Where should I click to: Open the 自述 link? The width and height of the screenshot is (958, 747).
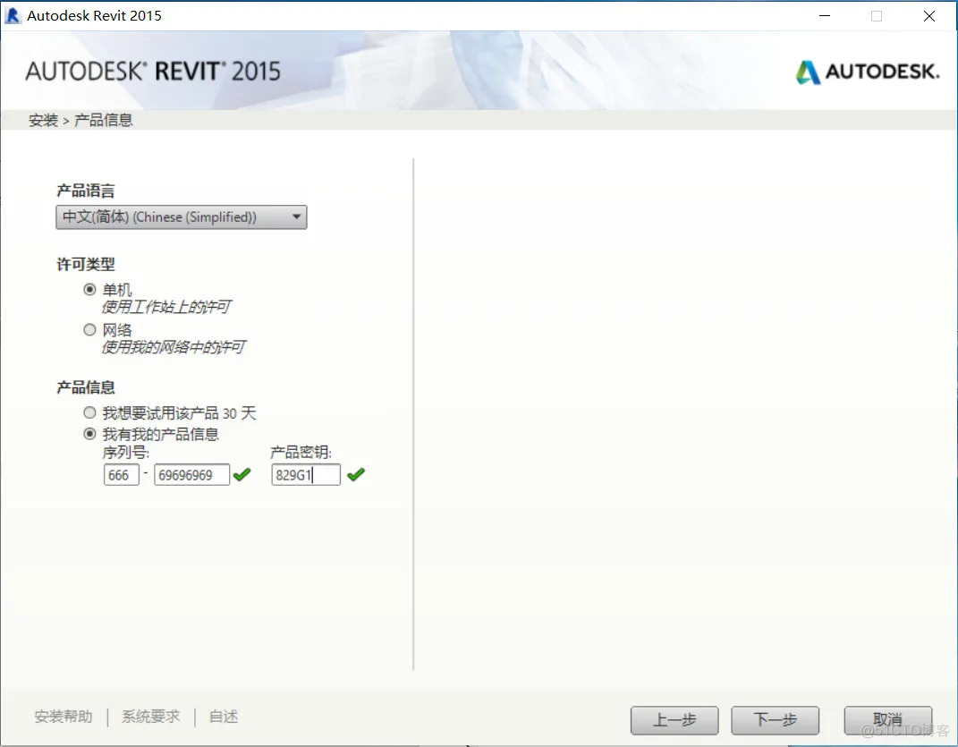pos(222,717)
